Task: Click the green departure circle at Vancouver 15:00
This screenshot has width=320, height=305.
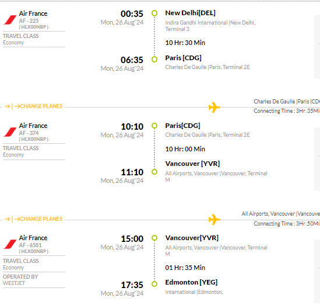Action: click(154, 238)
